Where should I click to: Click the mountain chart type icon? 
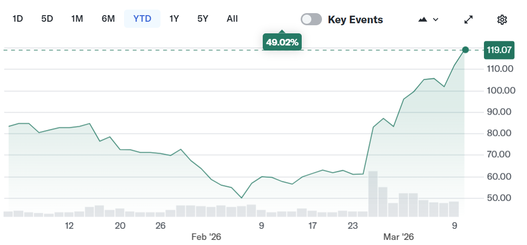[x=423, y=20]
